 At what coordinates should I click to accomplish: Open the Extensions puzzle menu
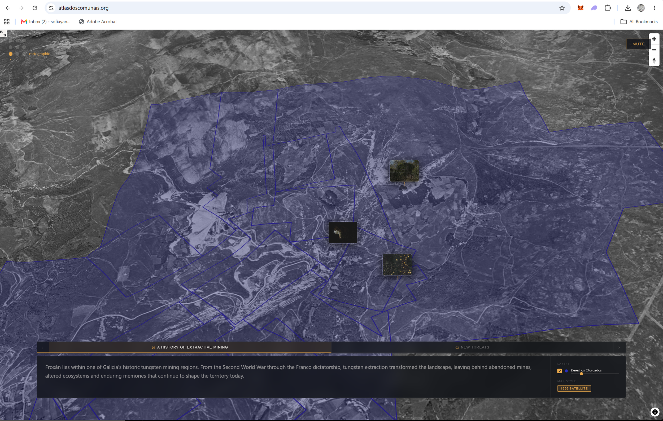click(x=608, y=8)
